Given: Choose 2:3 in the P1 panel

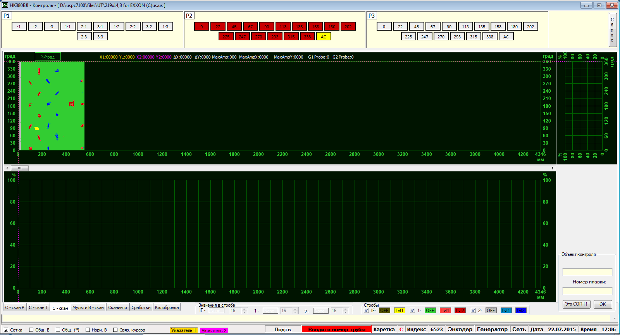Looking at the screenshot, I should coord(84,36).
